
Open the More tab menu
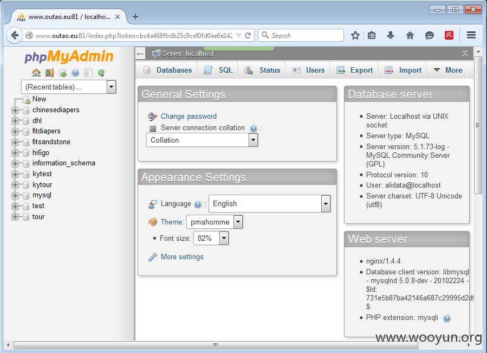448,70
